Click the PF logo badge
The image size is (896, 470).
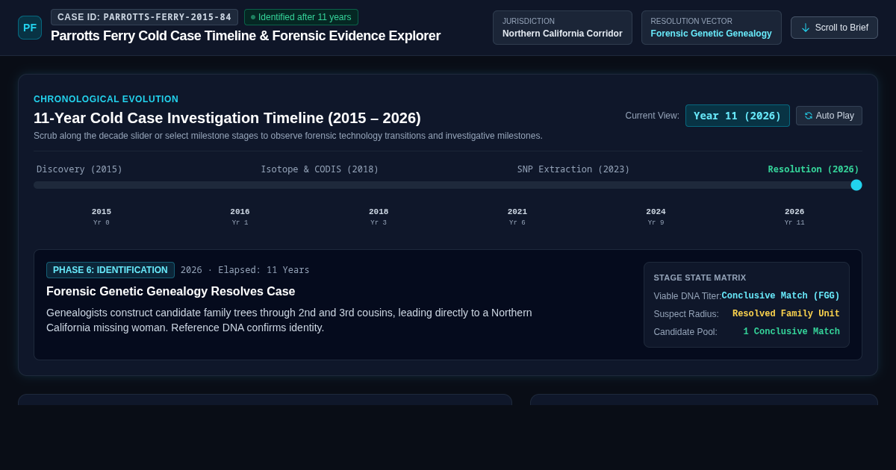[30, 28]
